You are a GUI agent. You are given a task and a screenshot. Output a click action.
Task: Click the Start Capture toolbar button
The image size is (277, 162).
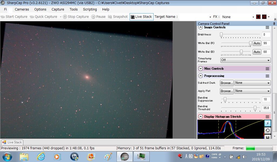14,17
